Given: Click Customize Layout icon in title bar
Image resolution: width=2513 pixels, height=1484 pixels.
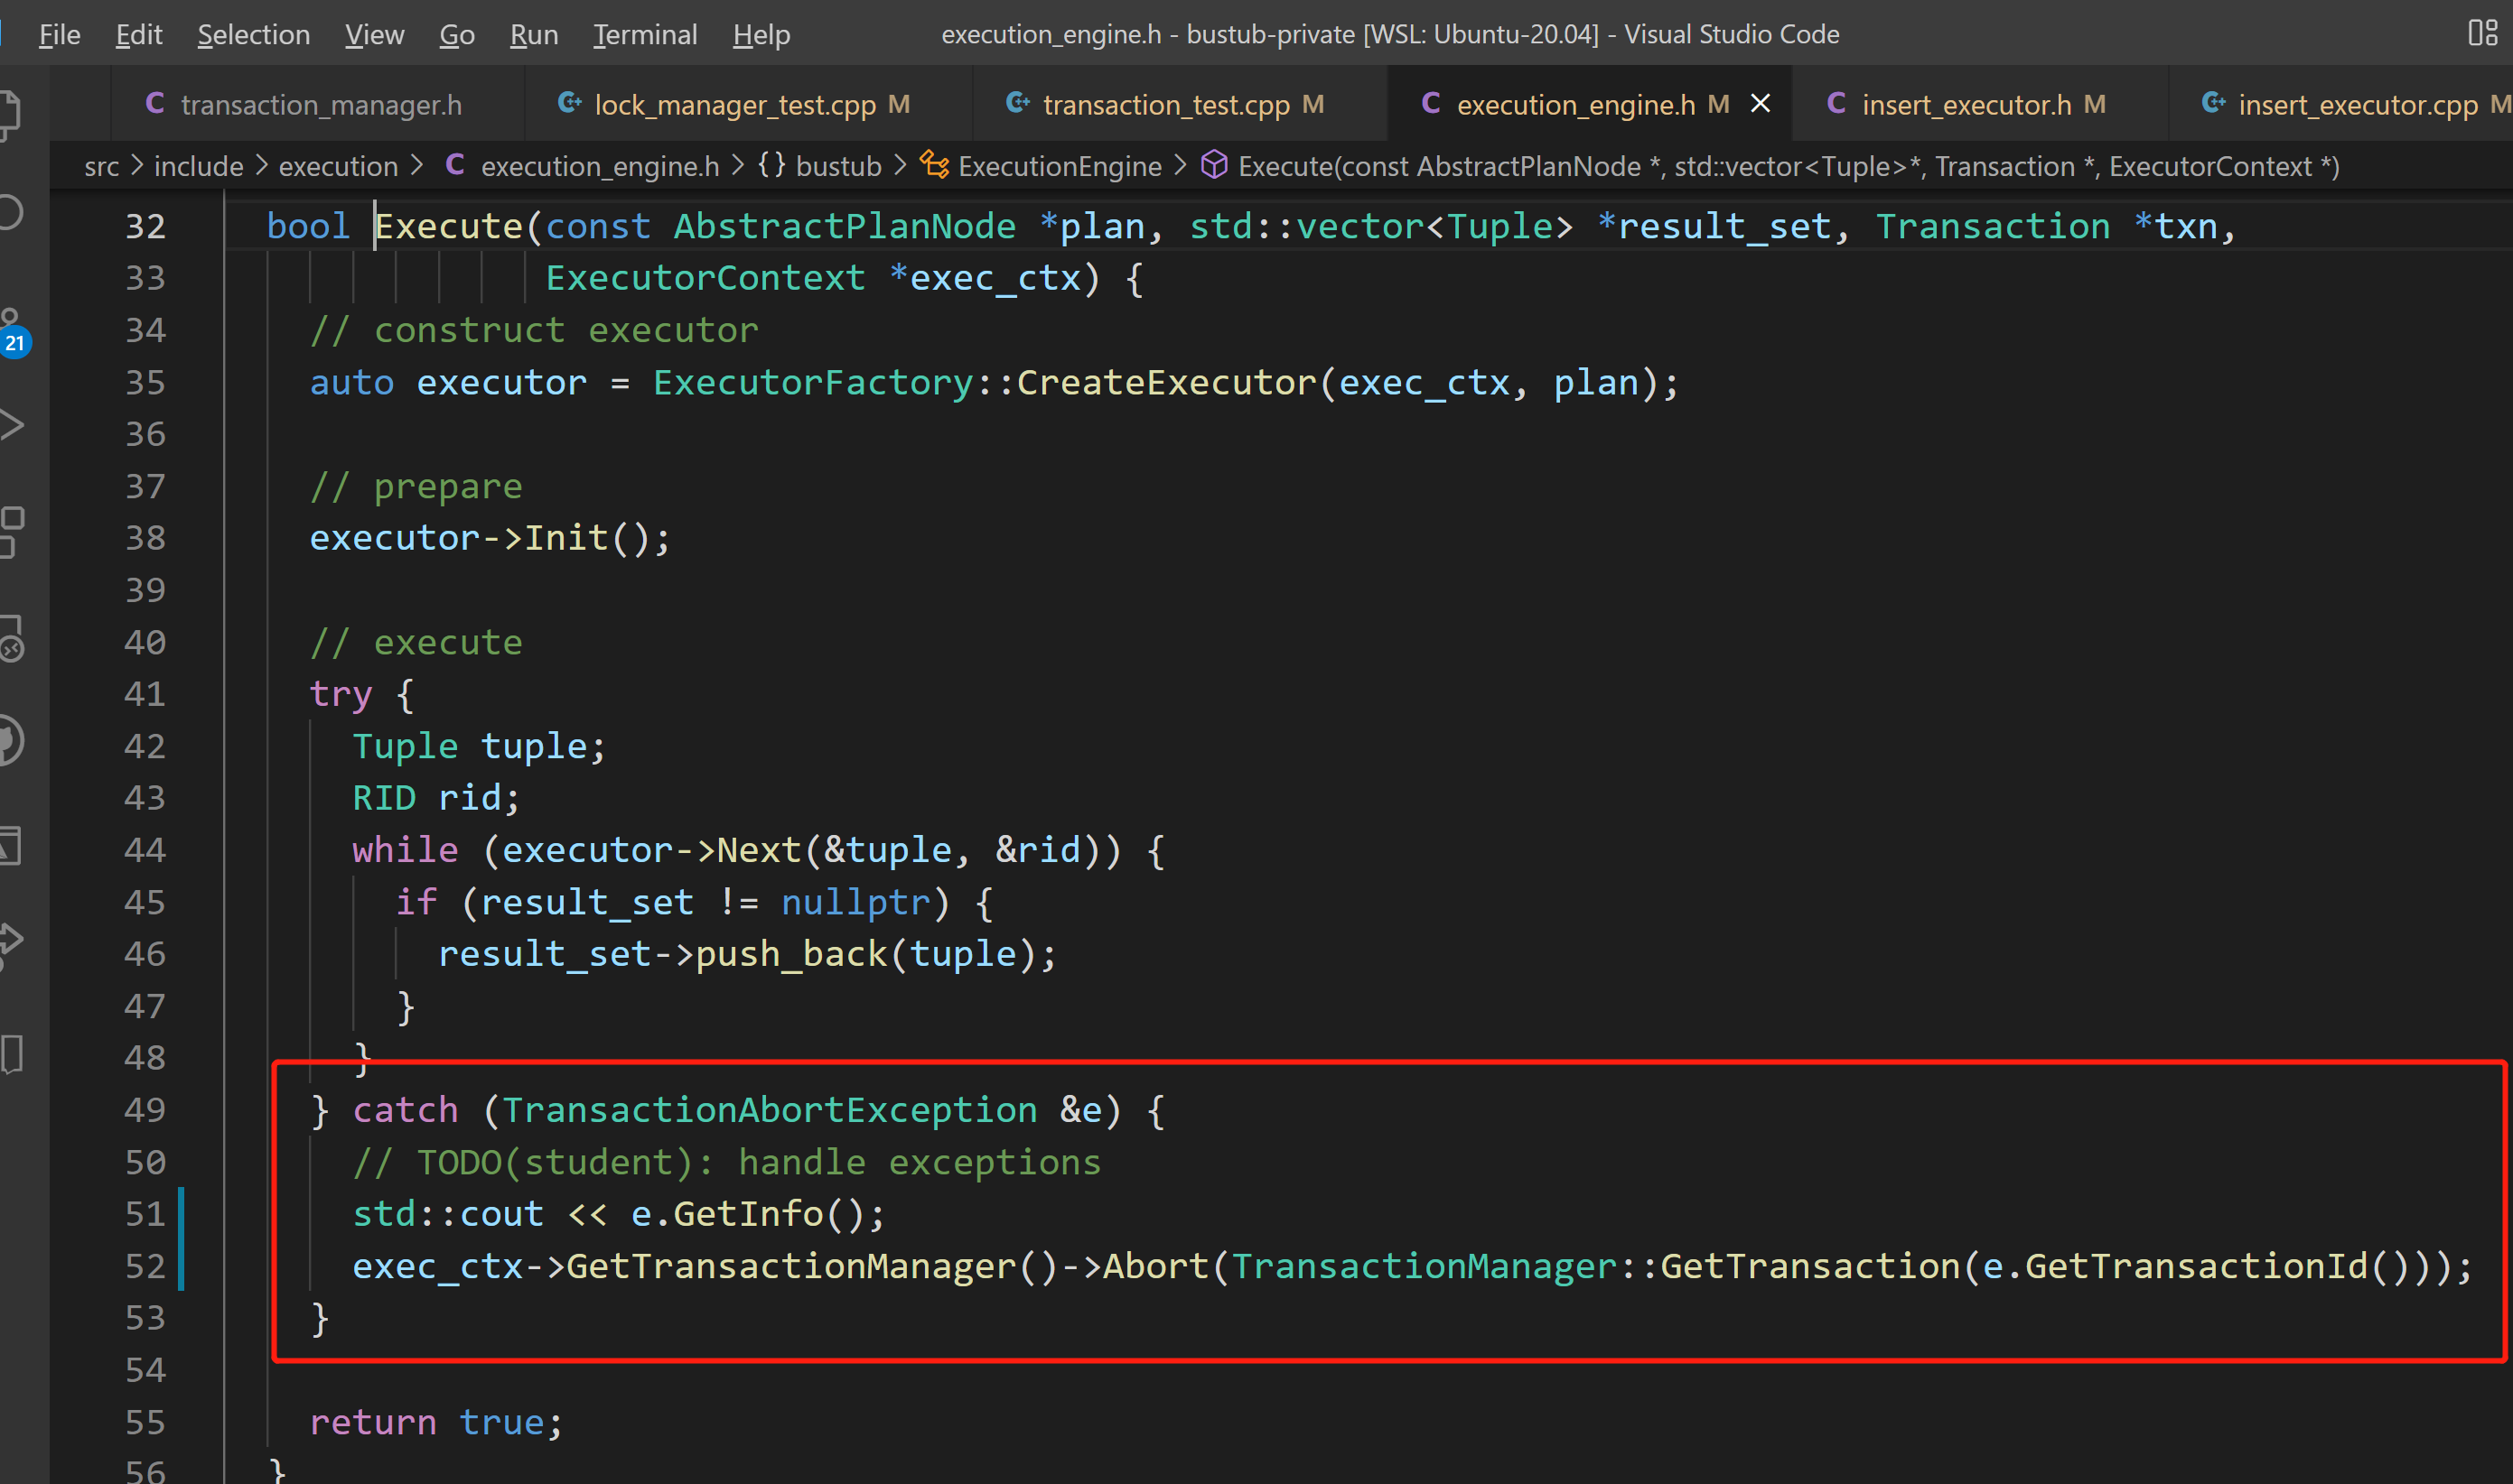Looking at the screenshot, I should [2482, 33].
